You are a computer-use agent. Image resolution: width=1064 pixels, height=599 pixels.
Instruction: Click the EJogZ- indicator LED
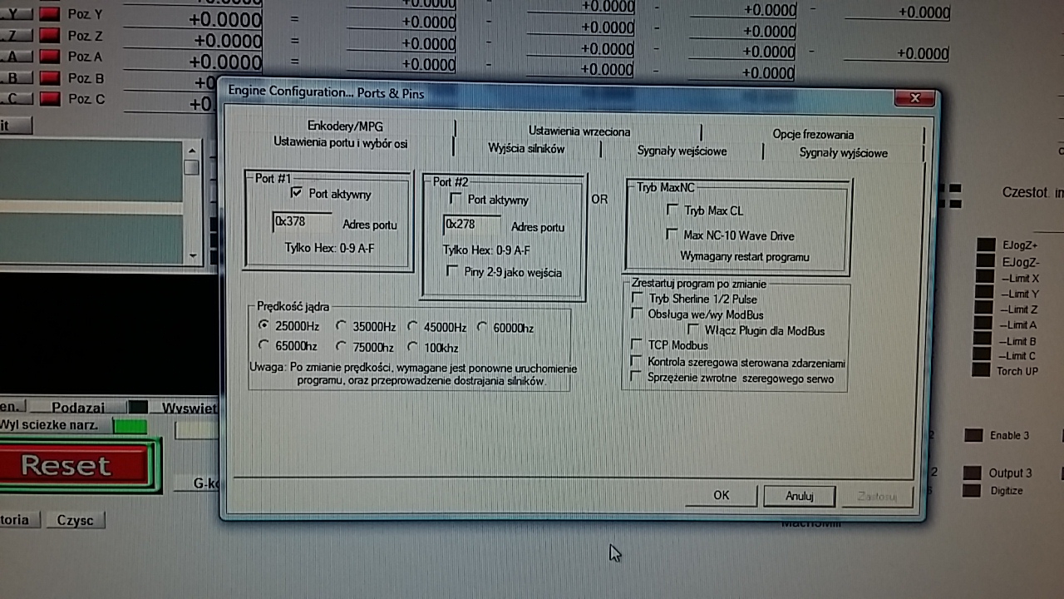985,260
